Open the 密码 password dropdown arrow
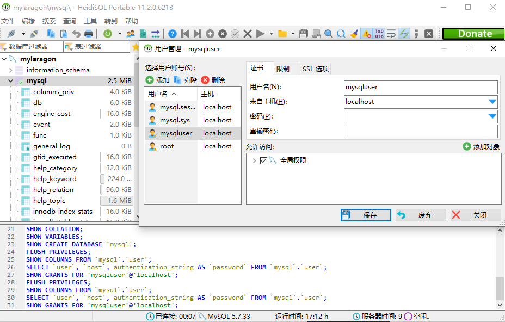This screenshot has height=322, width=505. pos(492,116)
